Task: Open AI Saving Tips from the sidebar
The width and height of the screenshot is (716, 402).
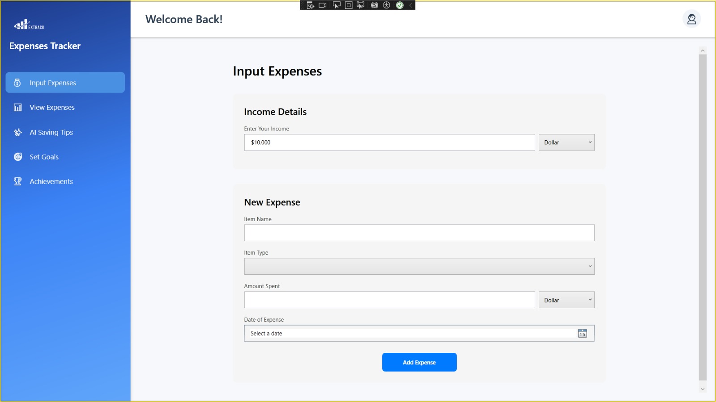Action: point(51,133)
